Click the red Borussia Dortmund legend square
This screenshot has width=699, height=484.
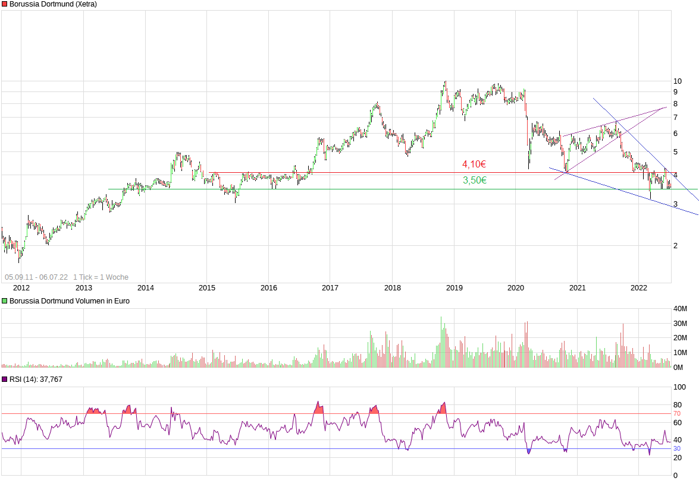coord(5,4)
